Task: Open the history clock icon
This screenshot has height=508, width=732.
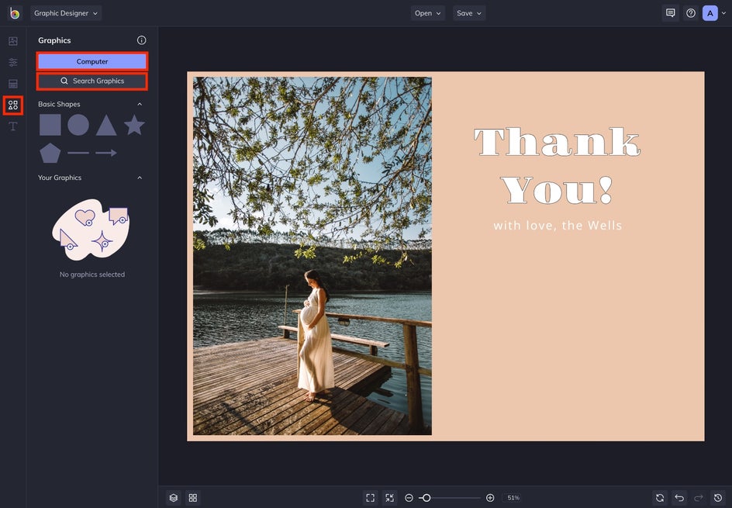Action: click(718, 498)
